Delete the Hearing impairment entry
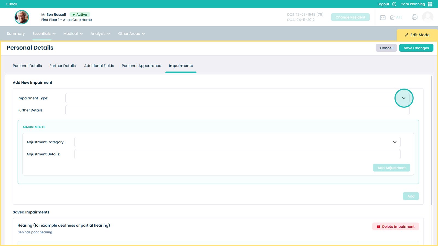The image size is (438, 246). point(395,227)
